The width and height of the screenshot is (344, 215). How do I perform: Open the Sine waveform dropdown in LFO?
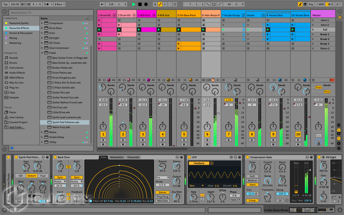coord(196,186)
